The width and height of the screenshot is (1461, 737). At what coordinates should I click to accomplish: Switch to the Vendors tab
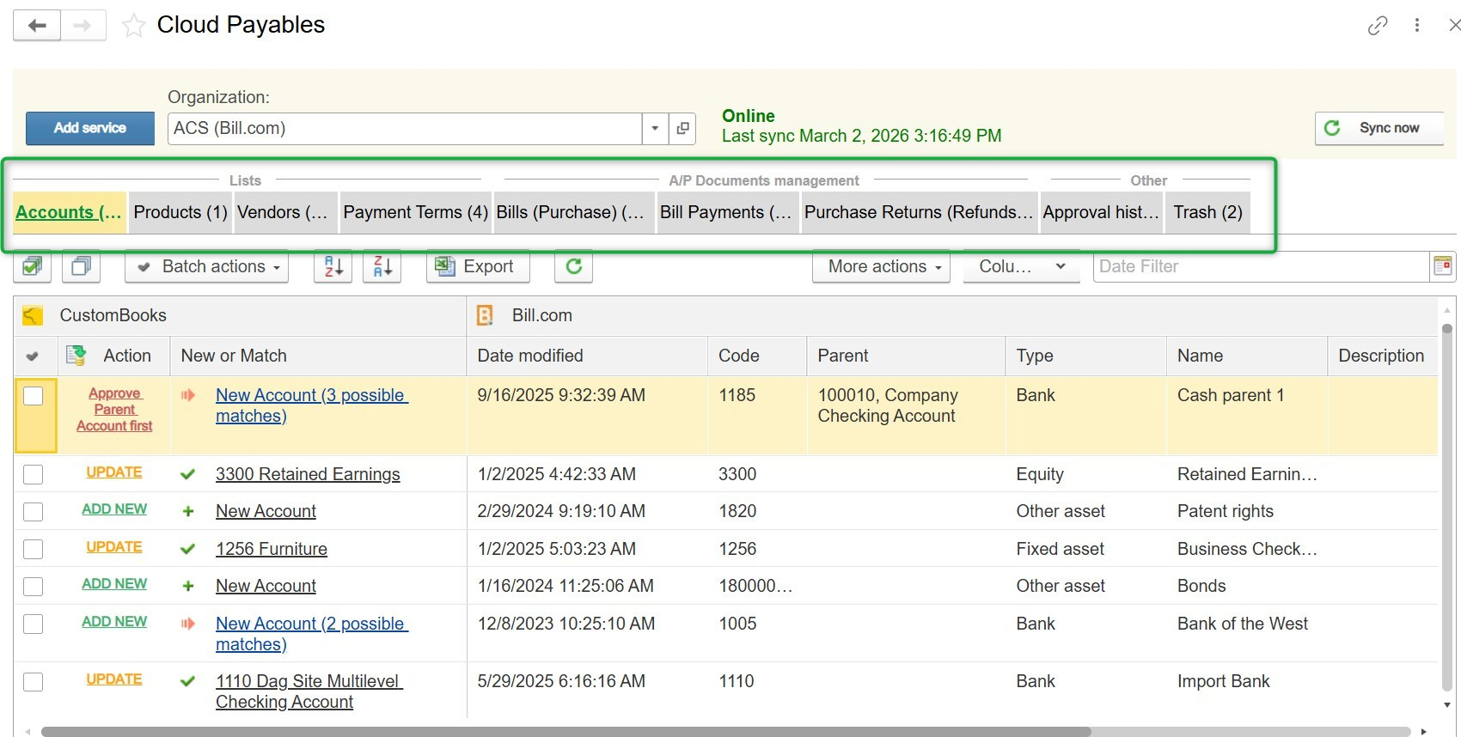point(282,213)
